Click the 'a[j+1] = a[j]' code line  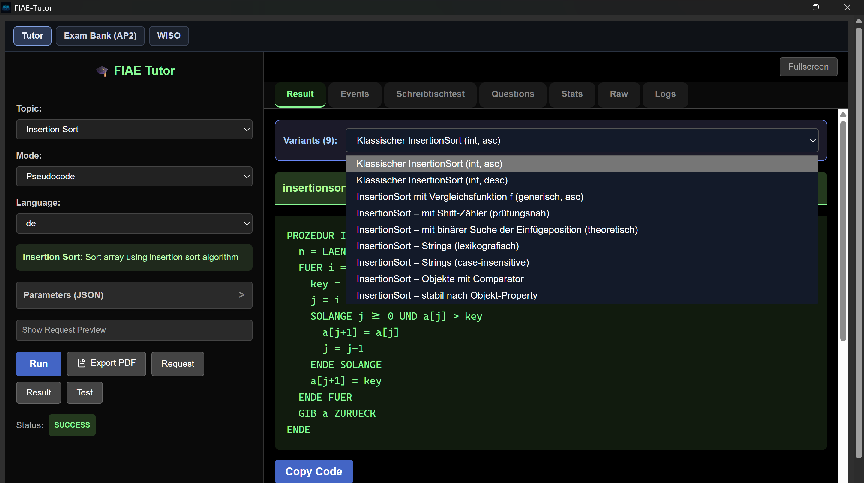(361, 332)
